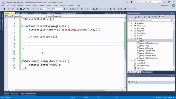
Task: Open the Toolbox side panel
Action: pos(2,15)
